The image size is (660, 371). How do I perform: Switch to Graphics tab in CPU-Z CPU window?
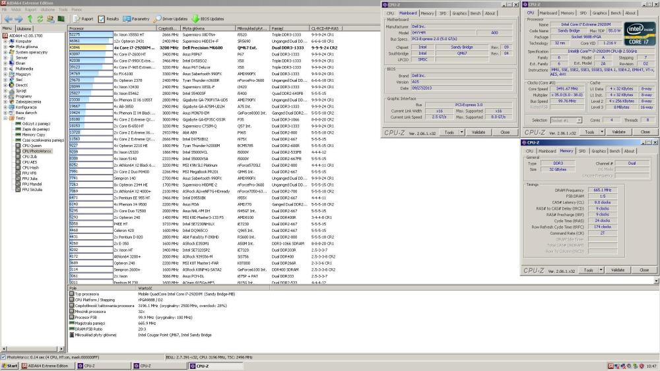(599, 13)
